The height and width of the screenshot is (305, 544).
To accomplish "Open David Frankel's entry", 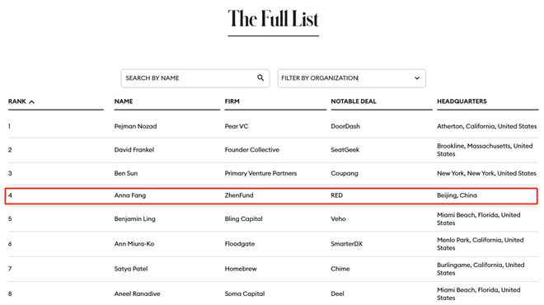I will (x=134, y=150).
